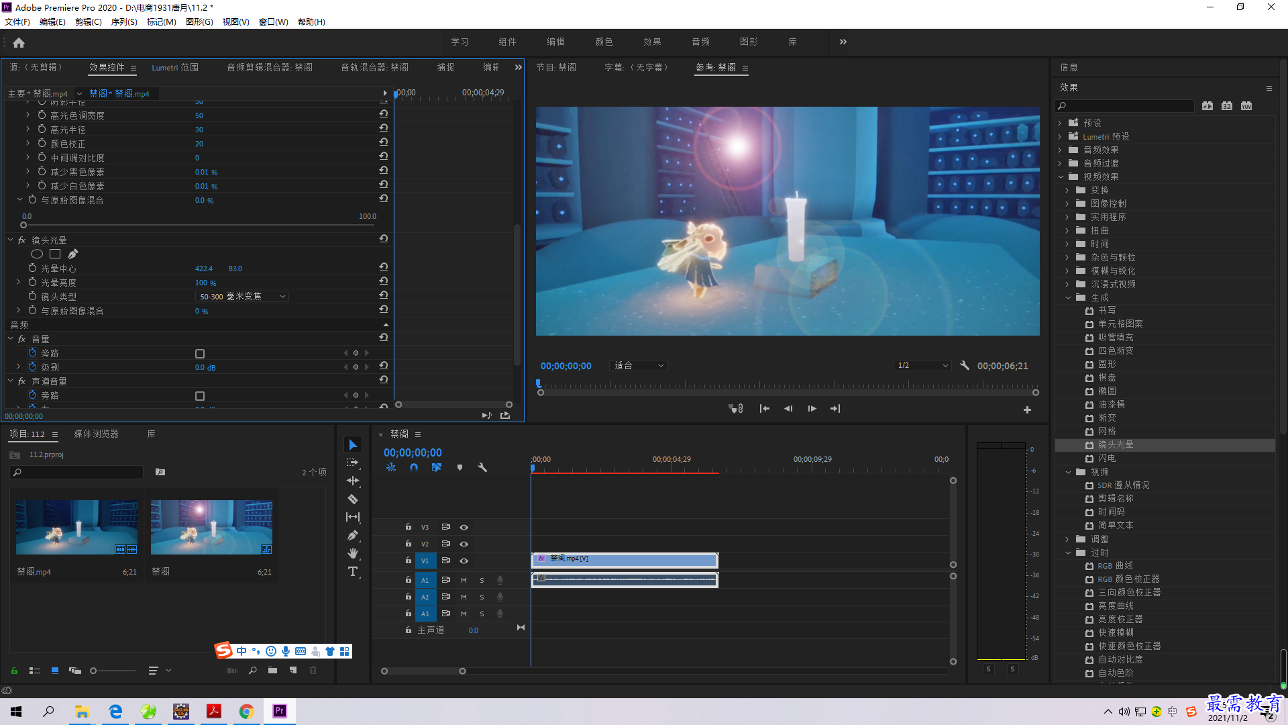Image resolution: width=1288 pixels, height=725 pixels.
Task: Switch project panel to list view
Action: (35, 671)
